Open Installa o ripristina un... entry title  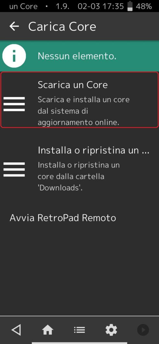click(x=93, y=150)
